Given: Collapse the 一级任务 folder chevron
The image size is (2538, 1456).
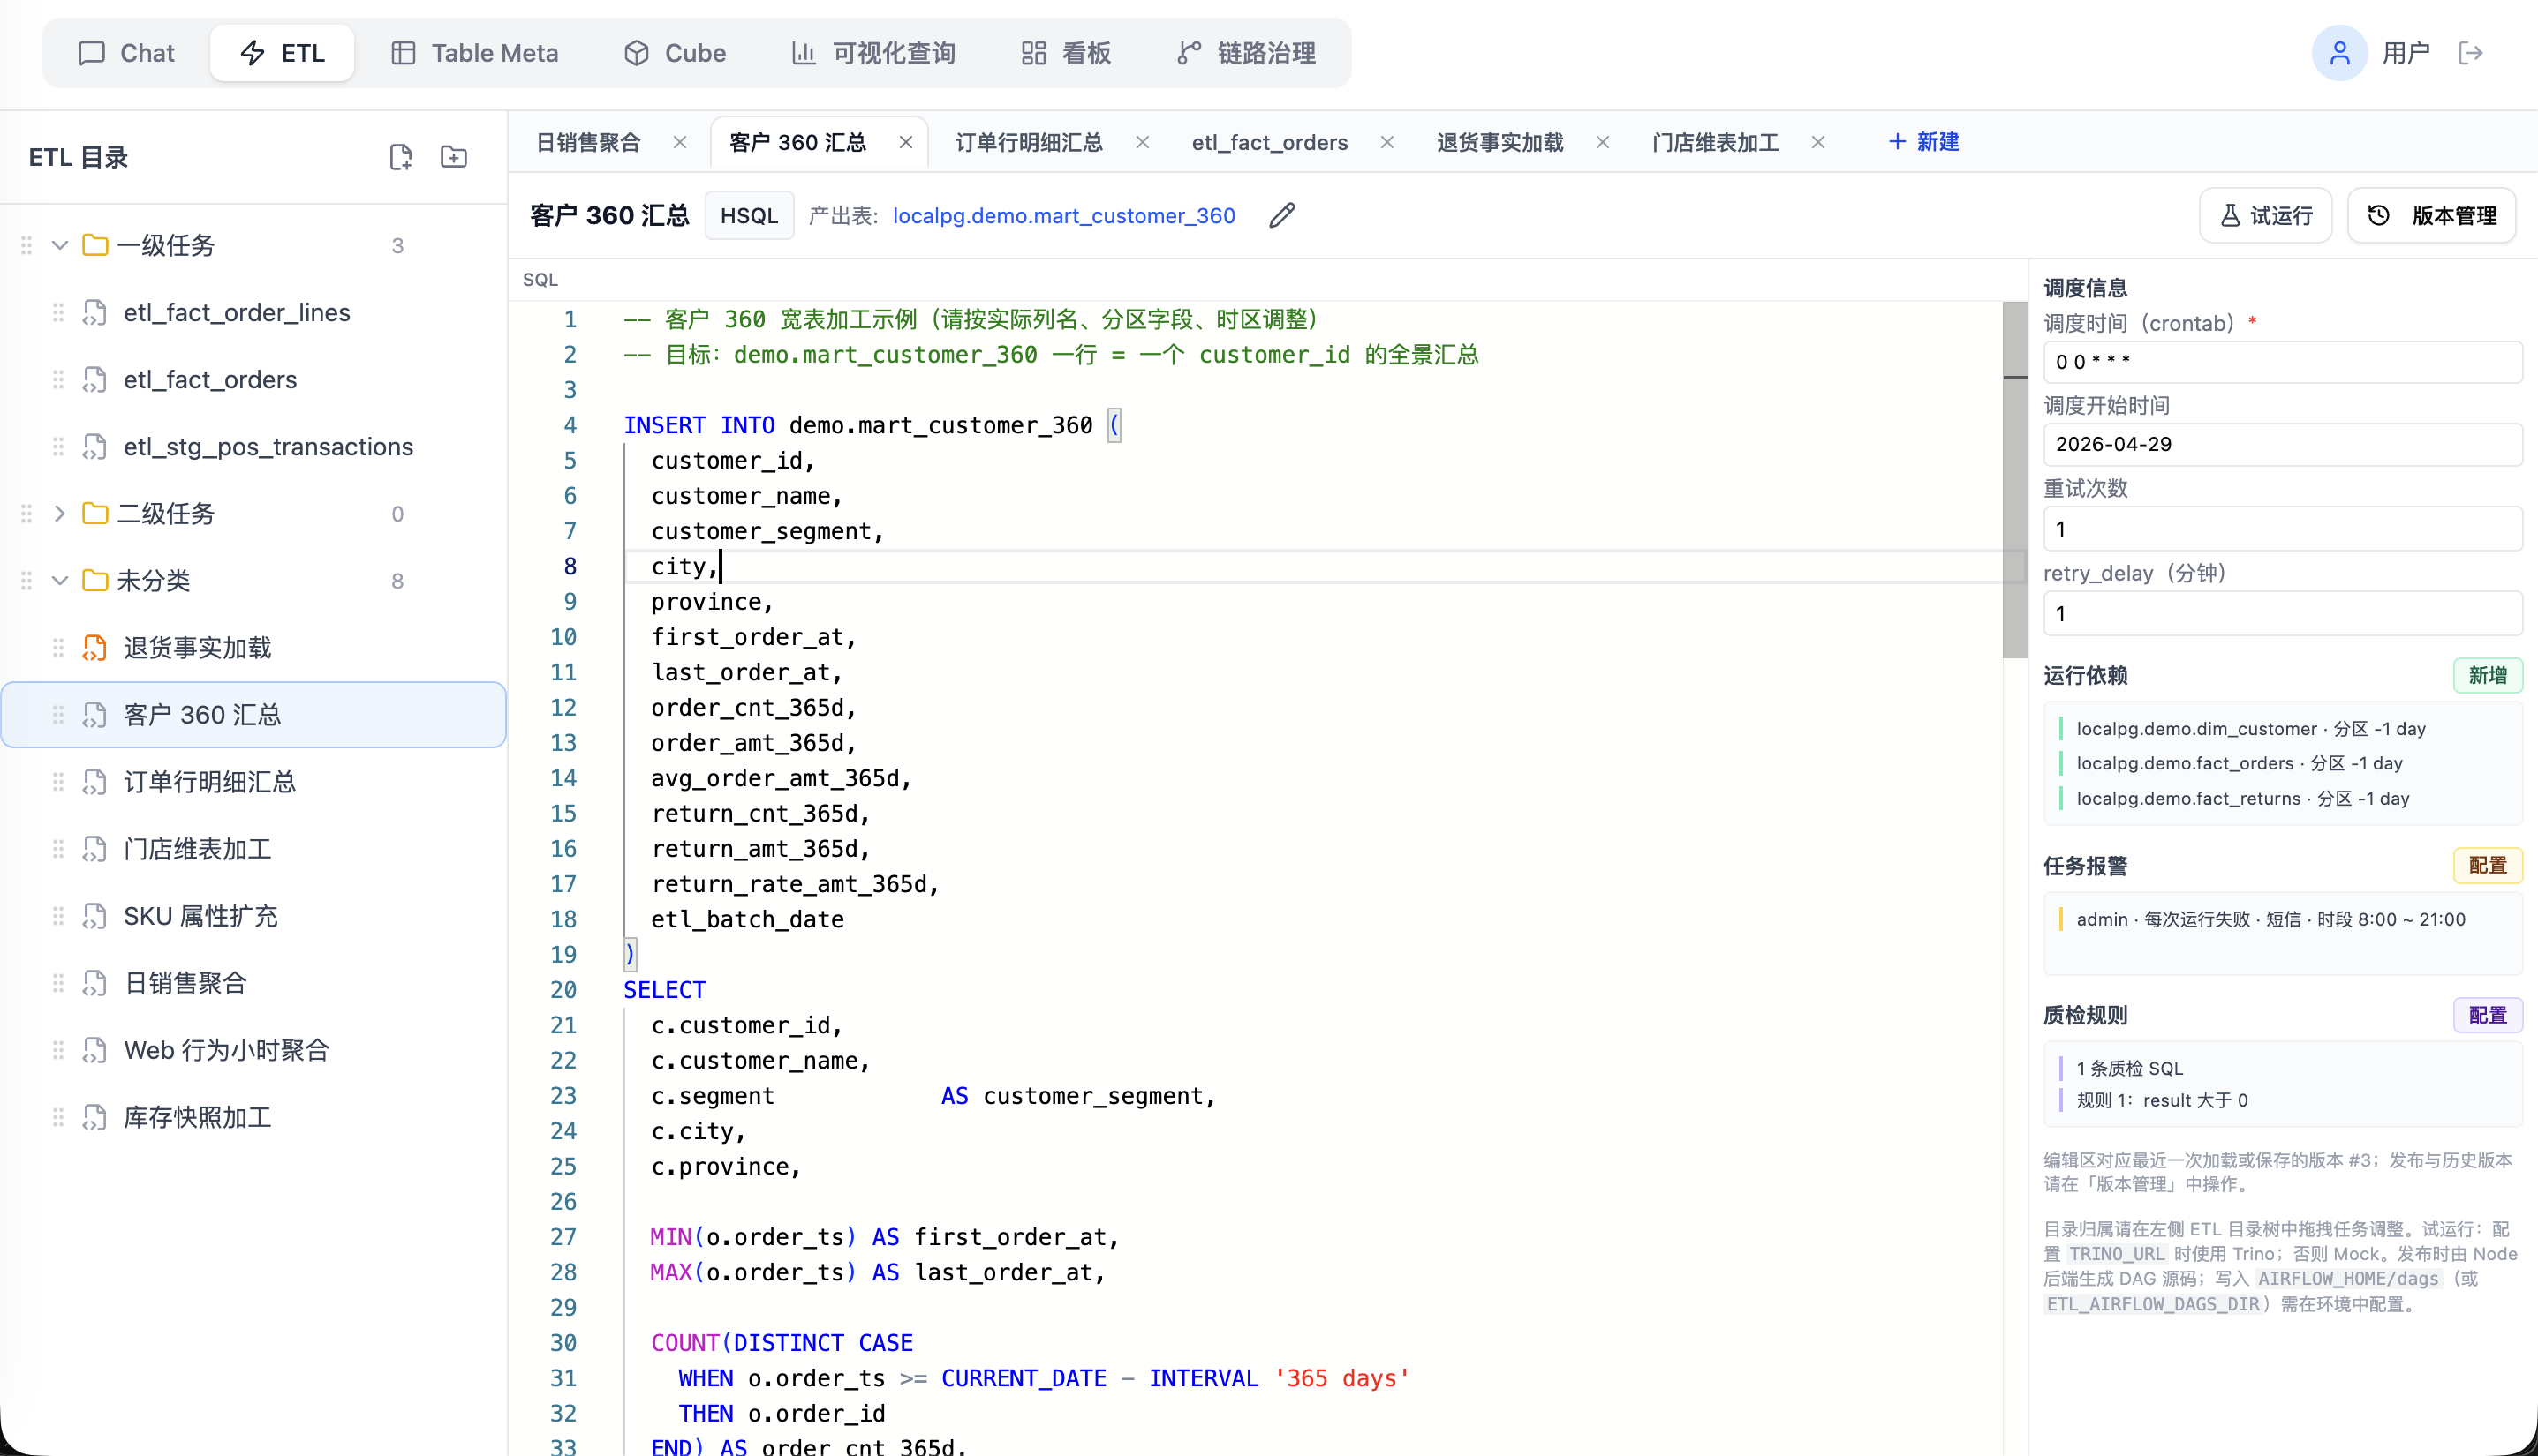Looking at the screenshot, I should 60,245.
